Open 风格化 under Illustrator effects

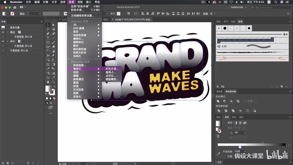pos(85,56)
